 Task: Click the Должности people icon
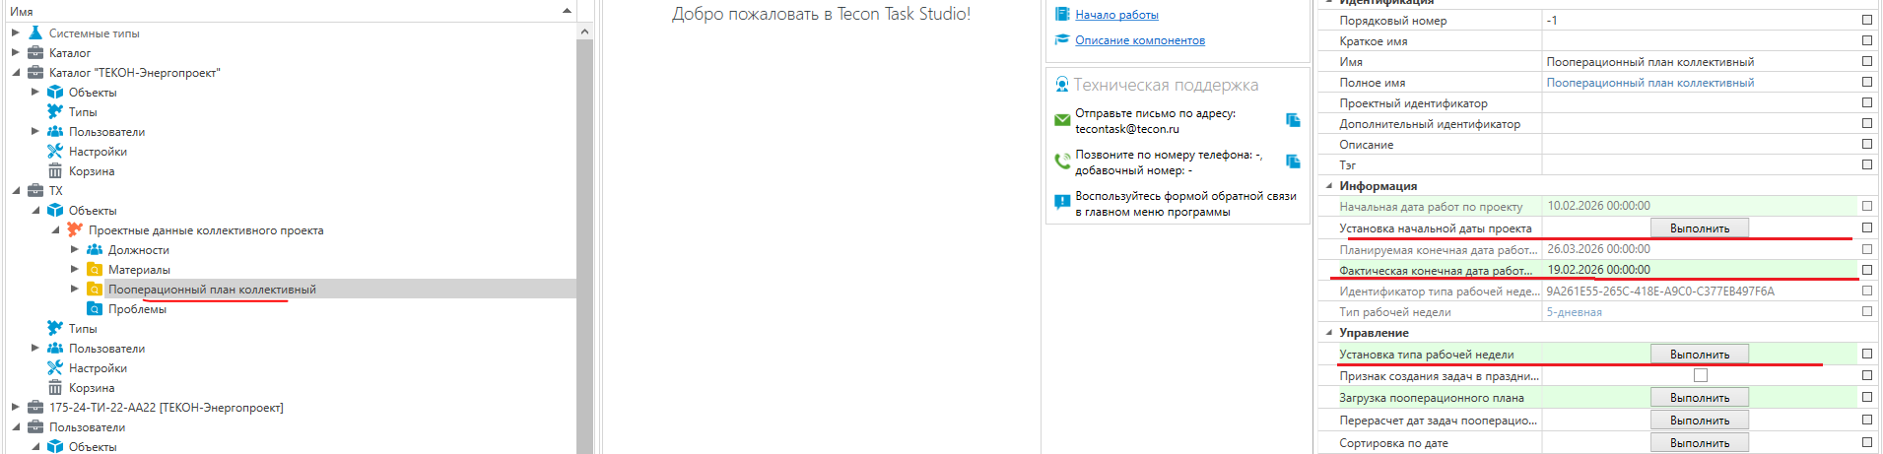click(95, 249)
